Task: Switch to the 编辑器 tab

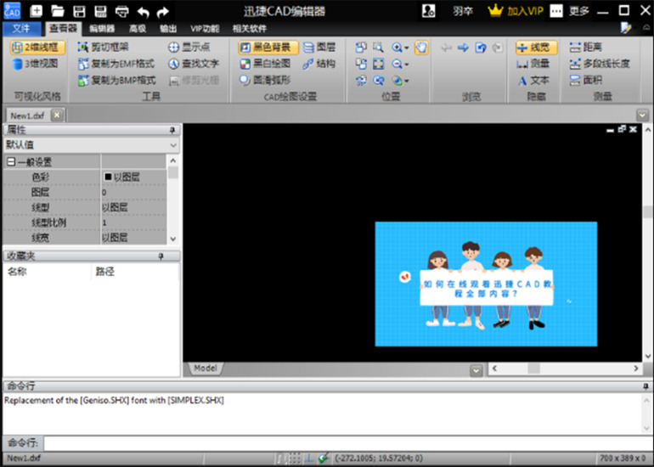Action: click(102, 28)
